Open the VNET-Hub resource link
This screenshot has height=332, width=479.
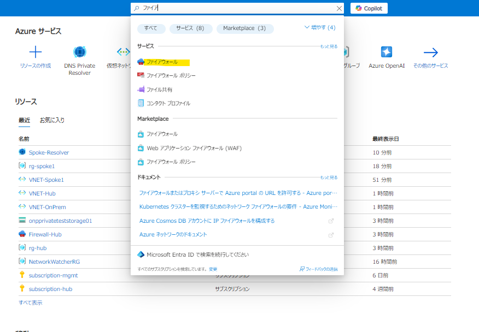tap(42, 193)
